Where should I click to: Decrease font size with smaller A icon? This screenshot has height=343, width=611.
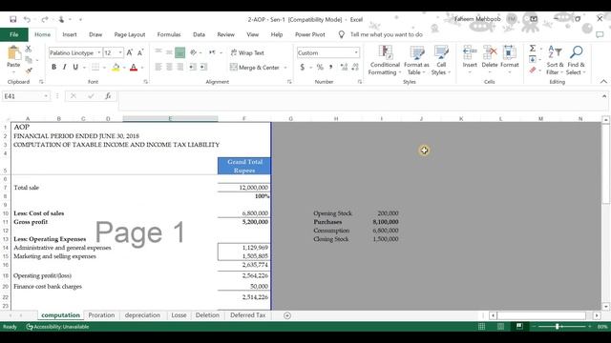(x=140, y=52)
